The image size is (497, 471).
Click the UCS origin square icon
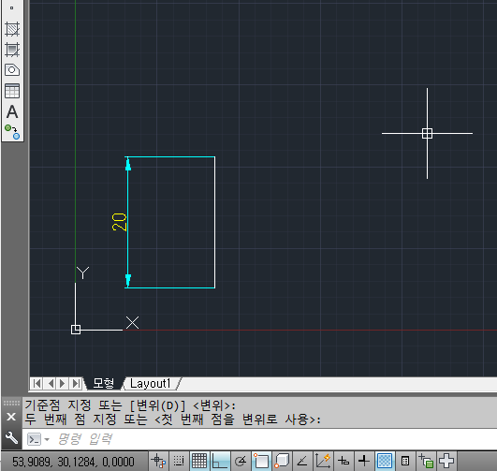pos(76,330)
